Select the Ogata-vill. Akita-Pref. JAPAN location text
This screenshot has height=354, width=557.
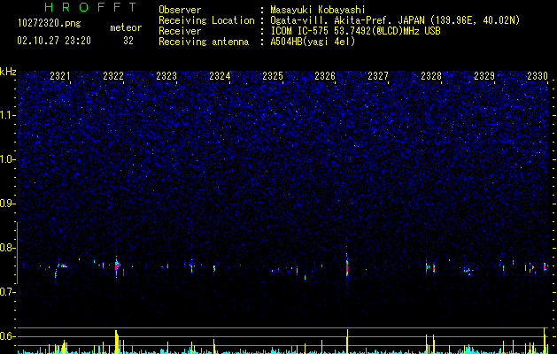[x=395, y=20]
